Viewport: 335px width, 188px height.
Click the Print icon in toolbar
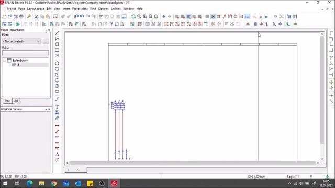21,16
